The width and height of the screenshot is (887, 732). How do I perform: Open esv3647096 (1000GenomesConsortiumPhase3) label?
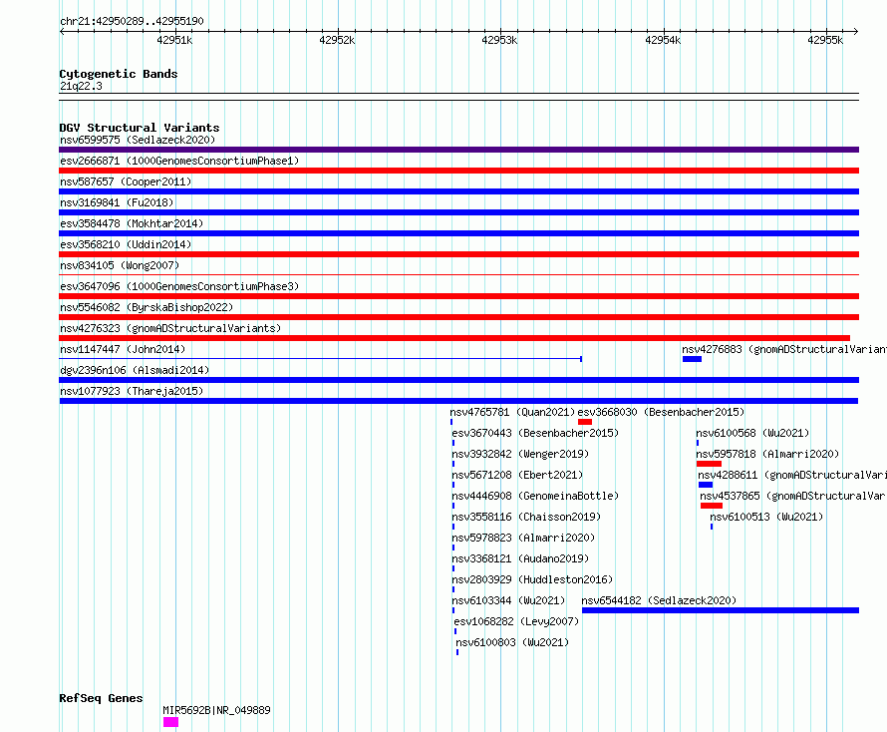[179, 286]
